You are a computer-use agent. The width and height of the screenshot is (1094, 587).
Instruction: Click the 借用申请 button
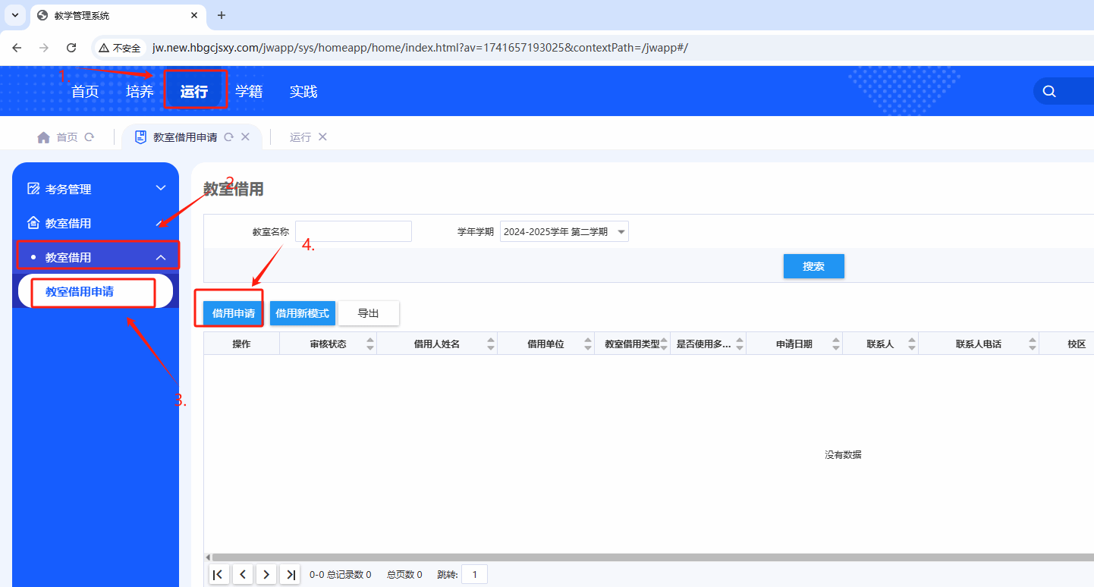pos(233,313)
